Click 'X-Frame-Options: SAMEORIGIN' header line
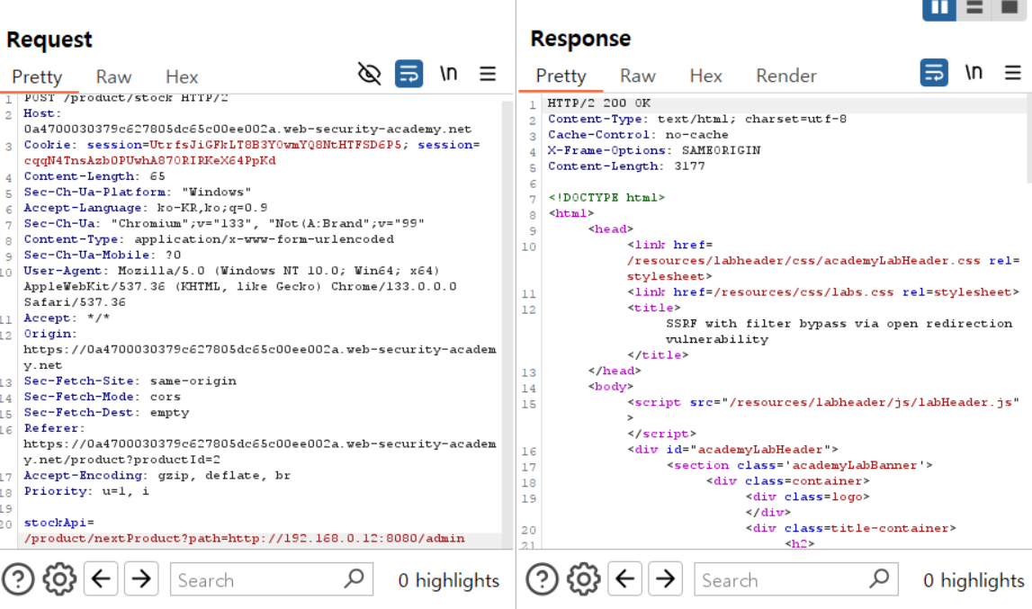The height and width of the screenshot is (609, 1032). click(x=654, y=151)
